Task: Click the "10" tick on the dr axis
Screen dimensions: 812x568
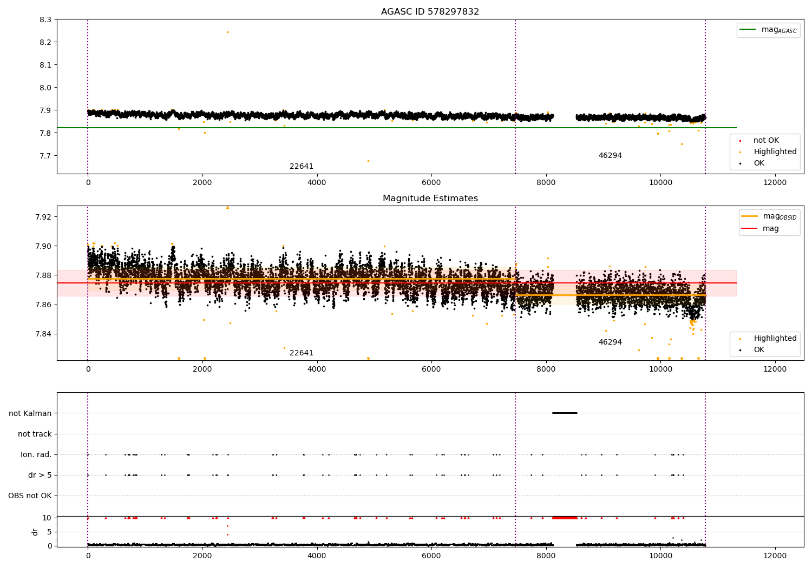Action: click(47, 518)
